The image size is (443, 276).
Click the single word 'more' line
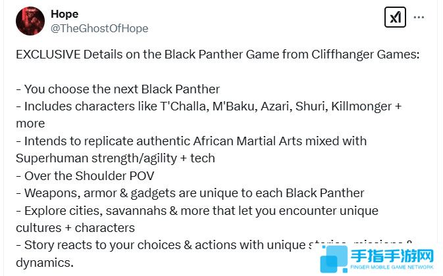30,124
